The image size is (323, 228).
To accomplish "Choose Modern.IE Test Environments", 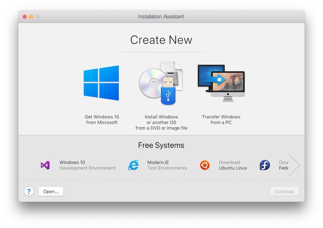I will pyautogui.click(x=167, y=165).
